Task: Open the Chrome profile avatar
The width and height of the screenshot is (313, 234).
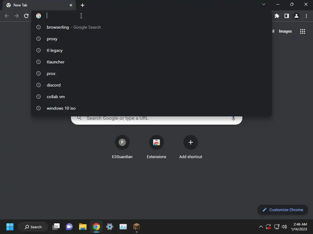Action: (x=296, y=16)
